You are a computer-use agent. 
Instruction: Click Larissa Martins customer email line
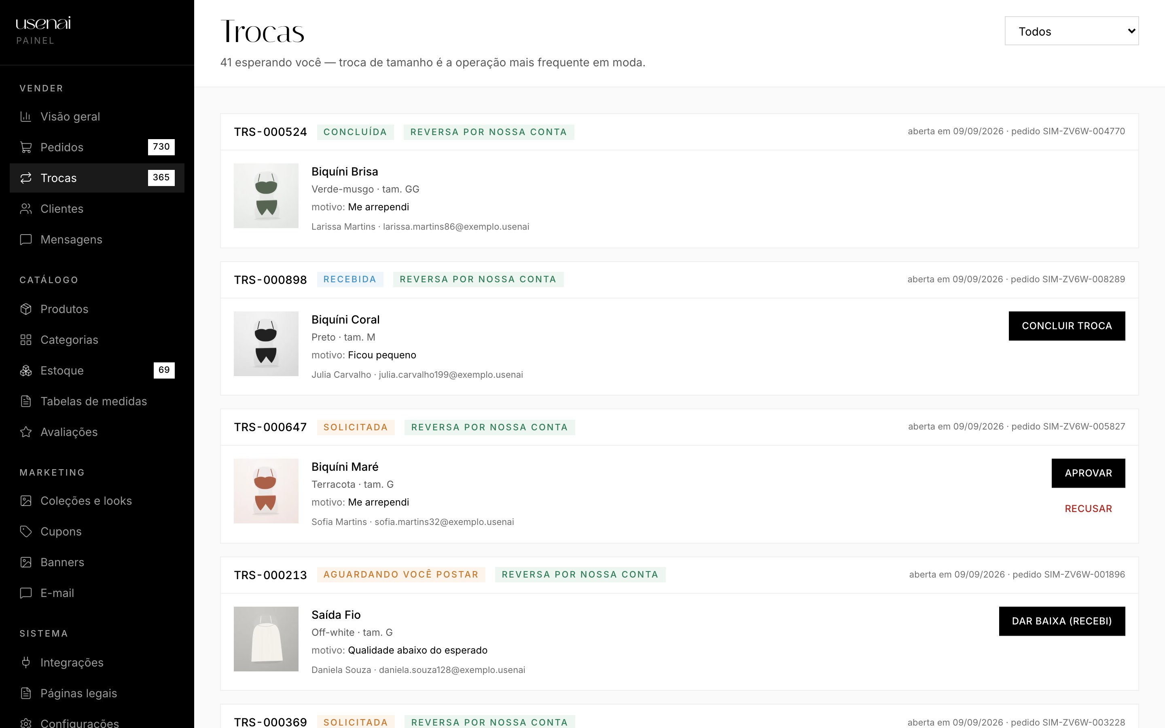click(420, 227)
